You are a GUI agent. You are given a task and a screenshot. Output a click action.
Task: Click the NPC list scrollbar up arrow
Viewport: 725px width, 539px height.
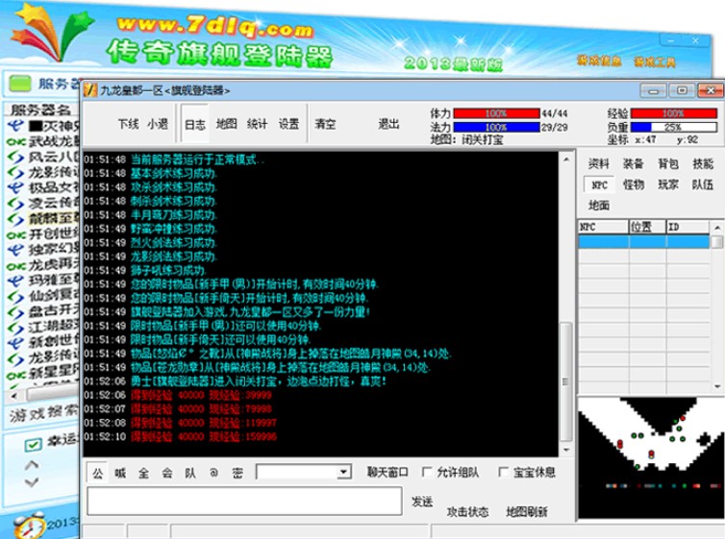click(x=717, y=228)
